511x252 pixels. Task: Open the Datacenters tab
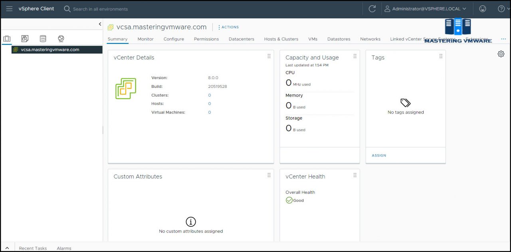click(242, 39)
